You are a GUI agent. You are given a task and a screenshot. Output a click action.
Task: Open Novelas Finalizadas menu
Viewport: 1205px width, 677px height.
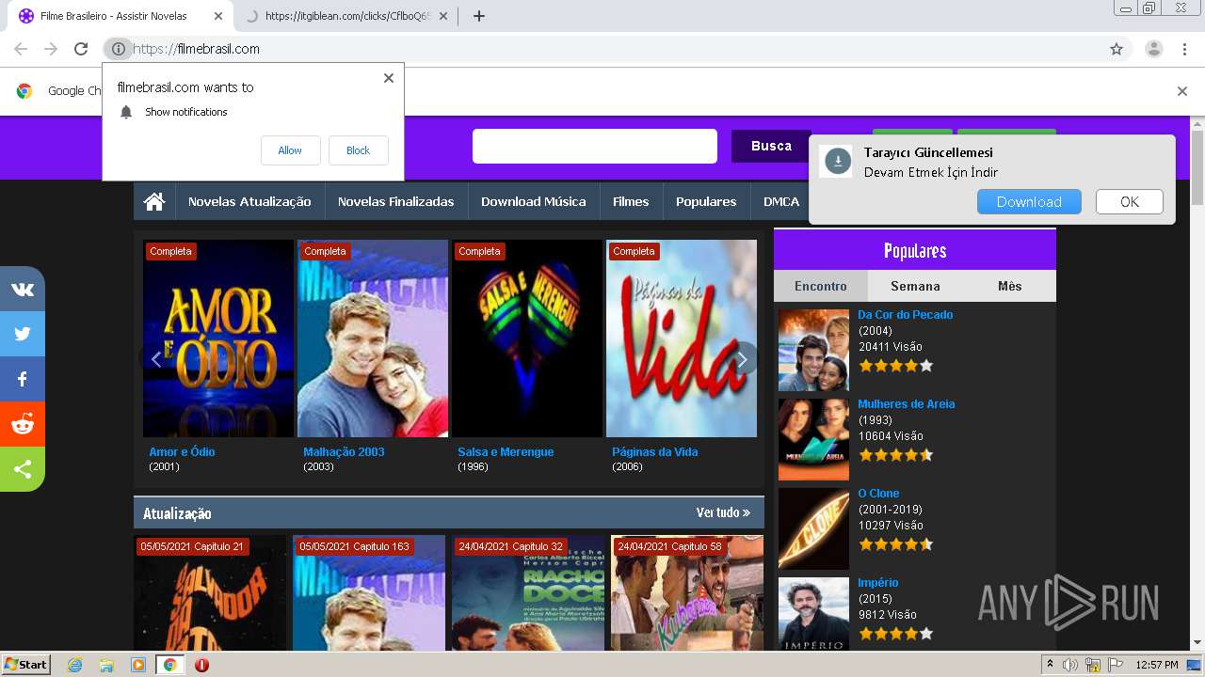[x=395, y=201]
